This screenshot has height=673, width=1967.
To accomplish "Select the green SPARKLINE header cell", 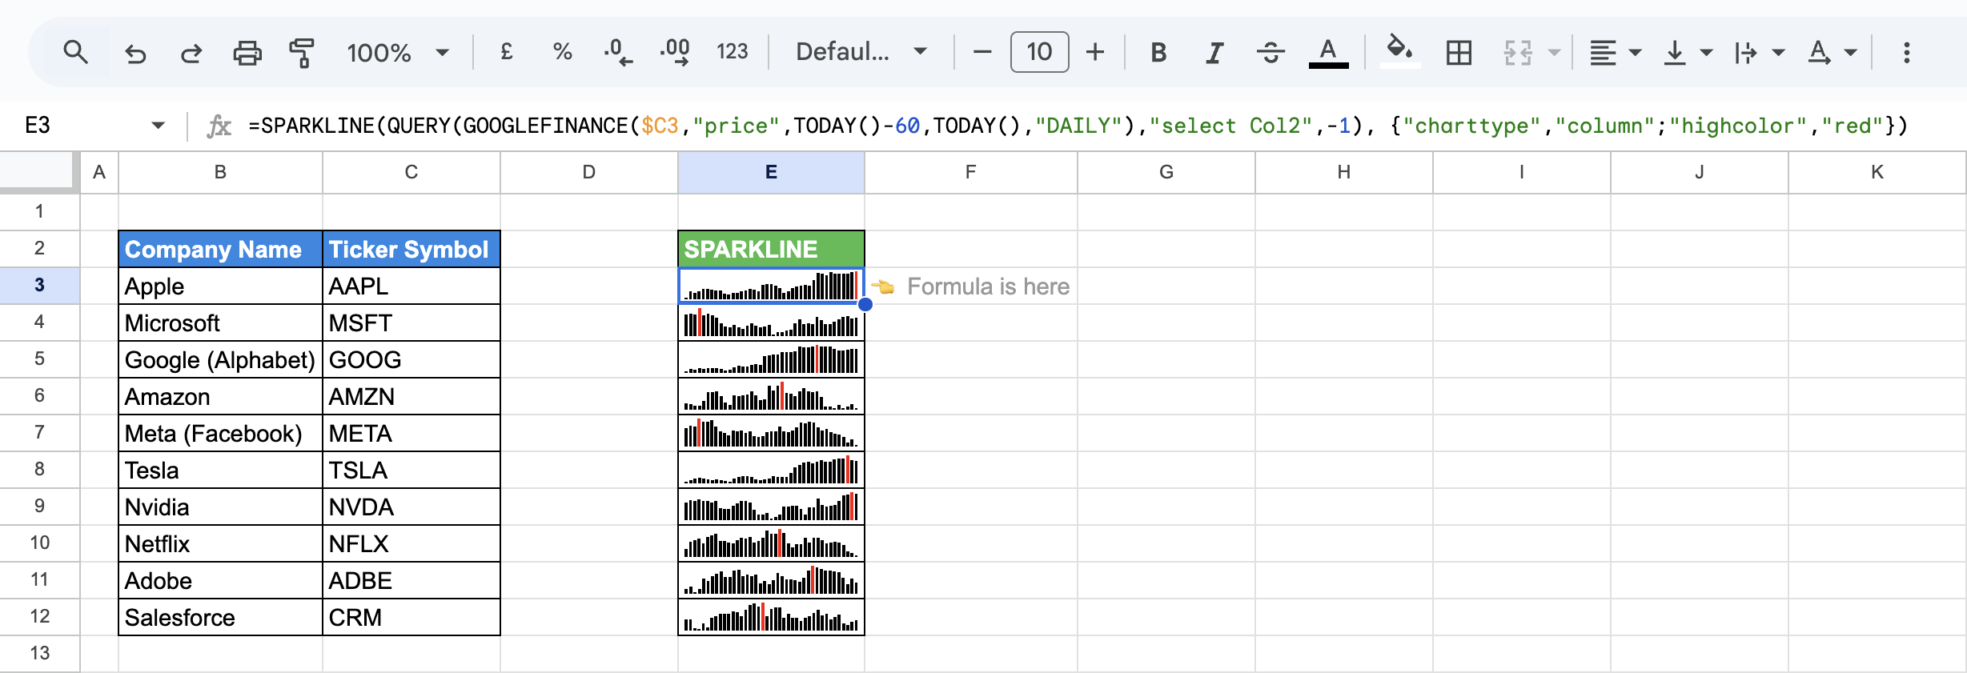I will 771,249.
